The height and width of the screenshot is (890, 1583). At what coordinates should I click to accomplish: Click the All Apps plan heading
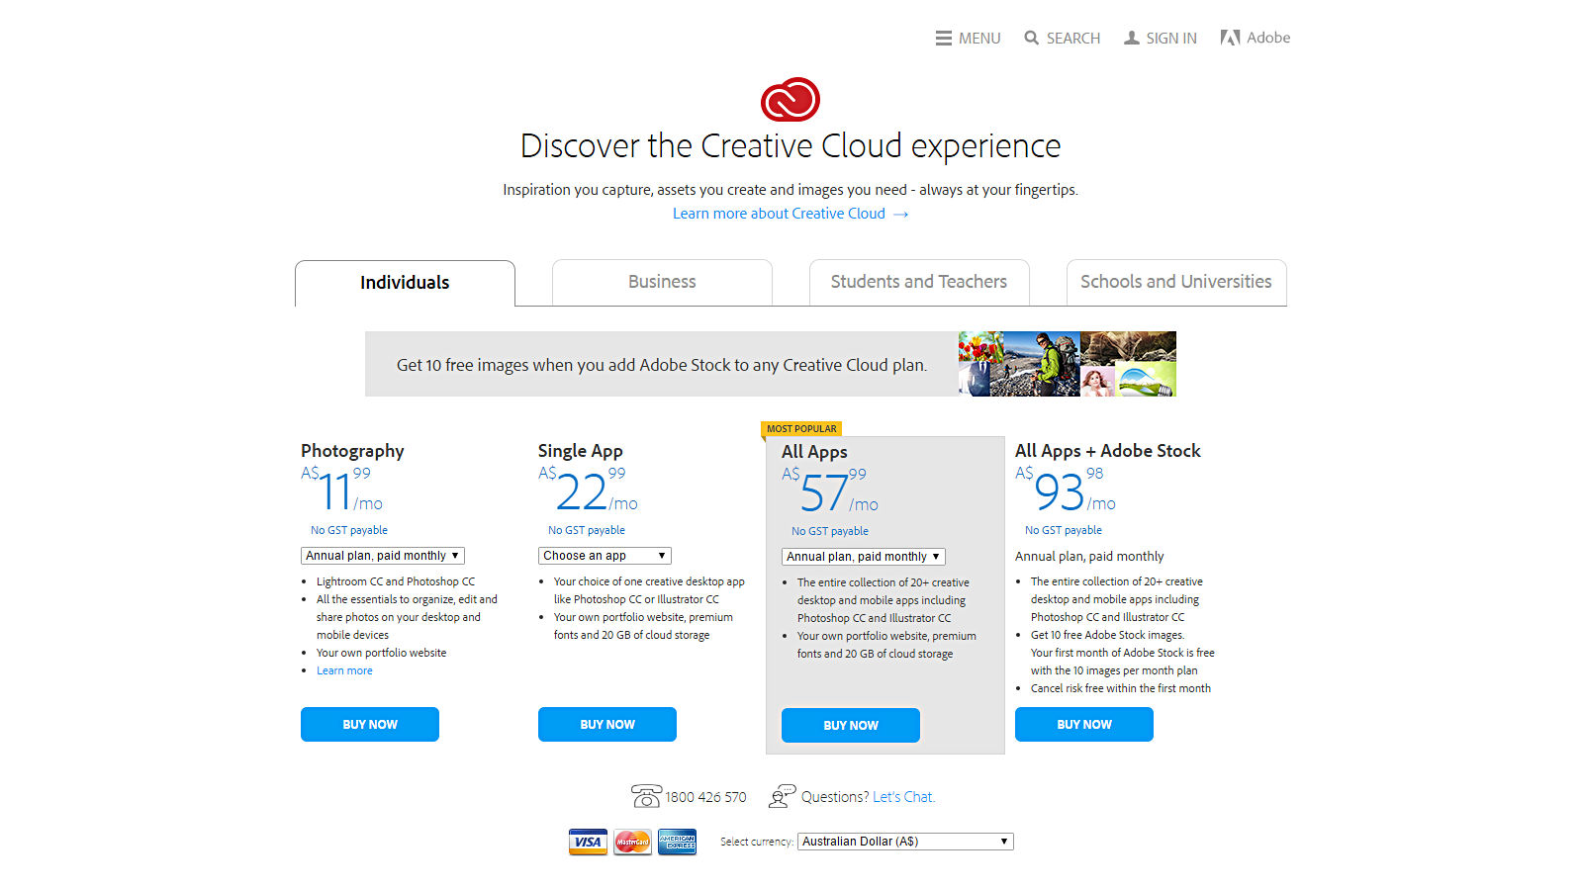click(x=814, y=452)
